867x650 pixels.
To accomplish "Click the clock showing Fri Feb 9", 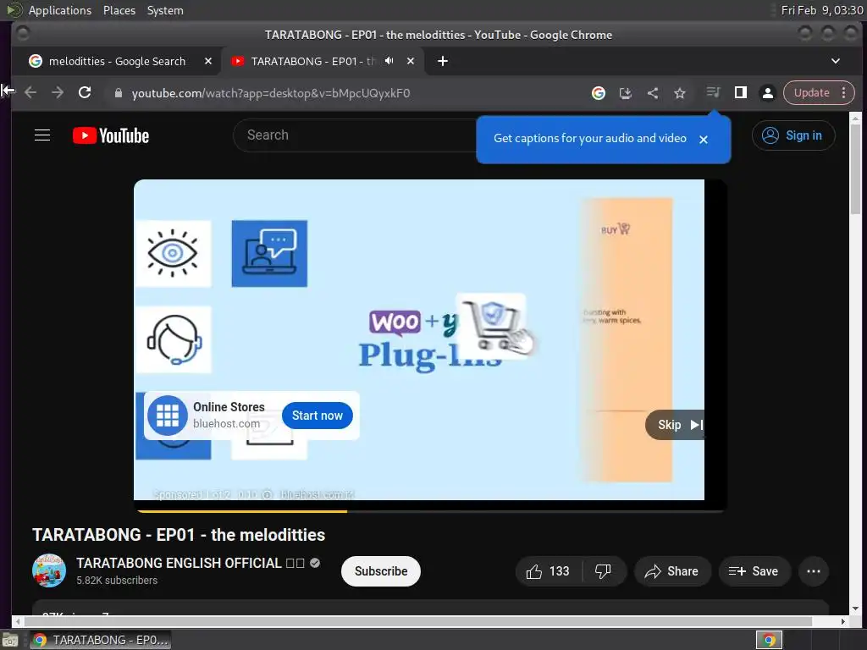I will [x=821, y=10].
